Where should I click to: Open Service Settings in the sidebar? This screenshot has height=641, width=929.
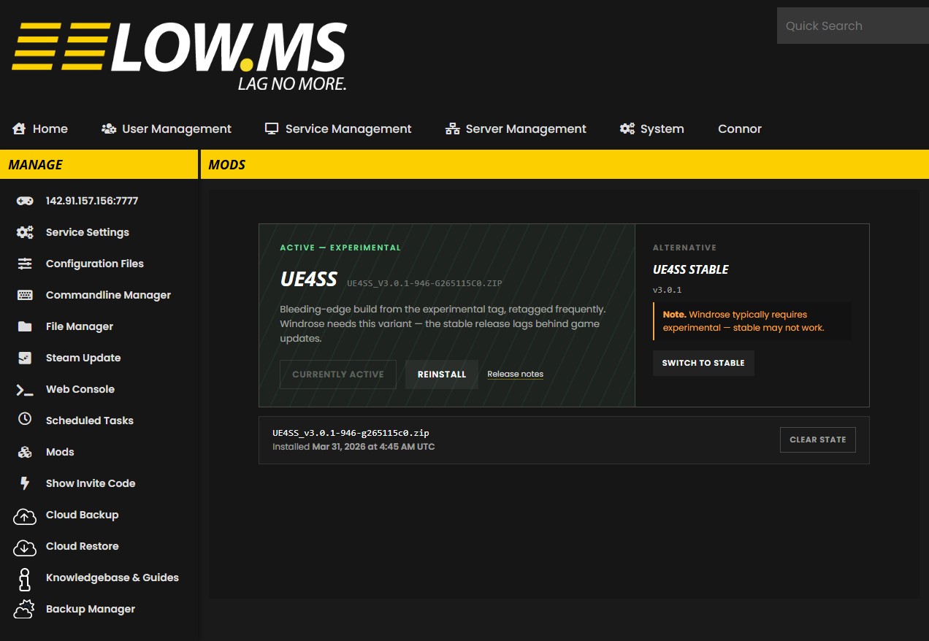pos(88,232)
